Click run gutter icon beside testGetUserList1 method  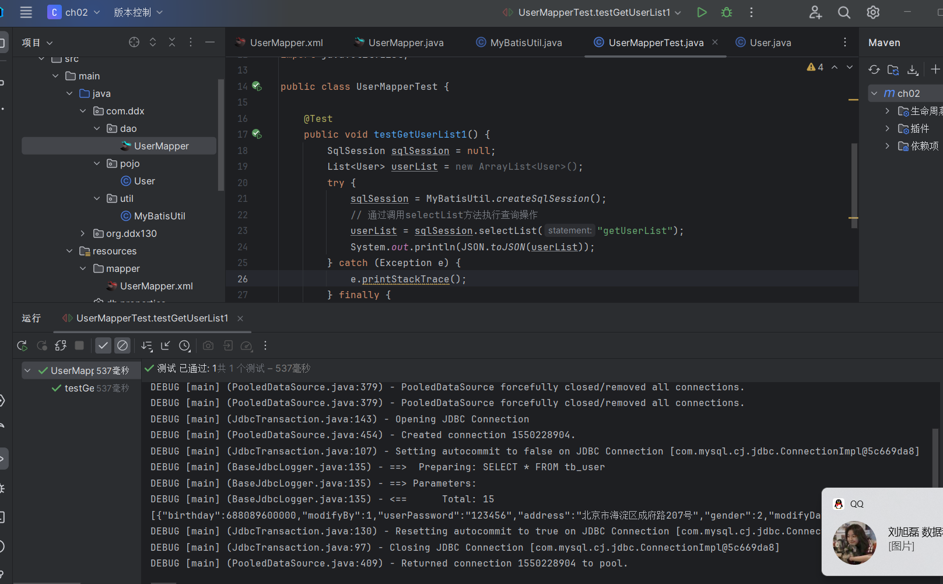257,134
